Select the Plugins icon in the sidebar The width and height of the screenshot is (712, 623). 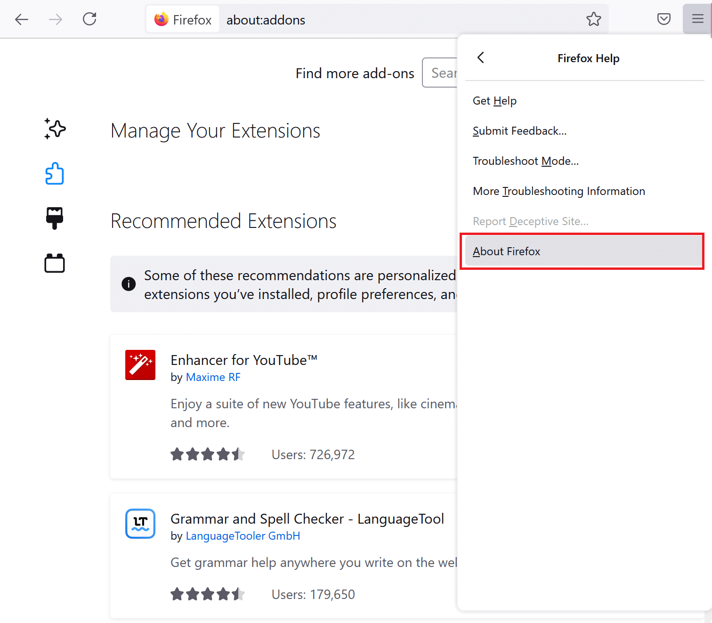55,263
